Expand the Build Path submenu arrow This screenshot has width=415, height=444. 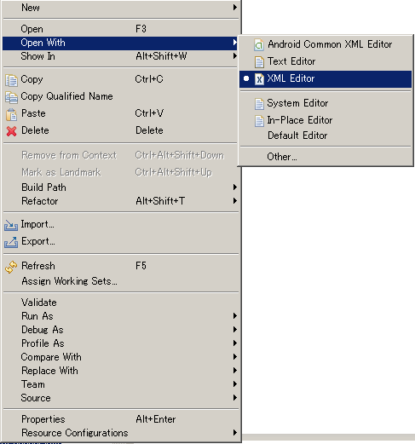(234, 187)
